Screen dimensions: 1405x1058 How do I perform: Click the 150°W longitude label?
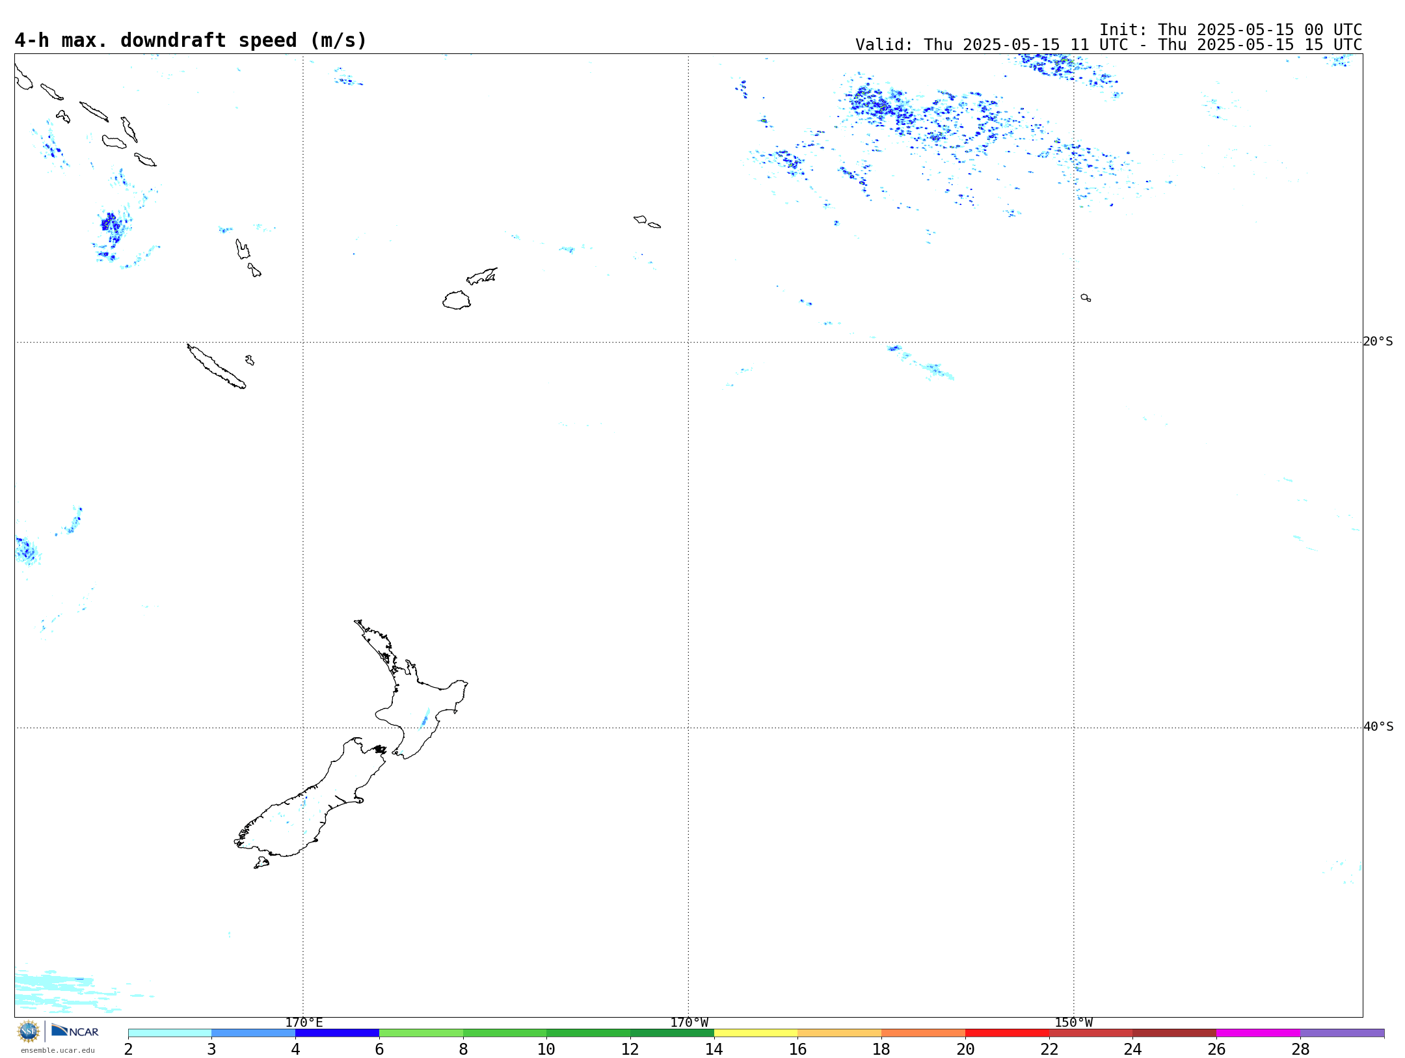click(1074, 1023)
